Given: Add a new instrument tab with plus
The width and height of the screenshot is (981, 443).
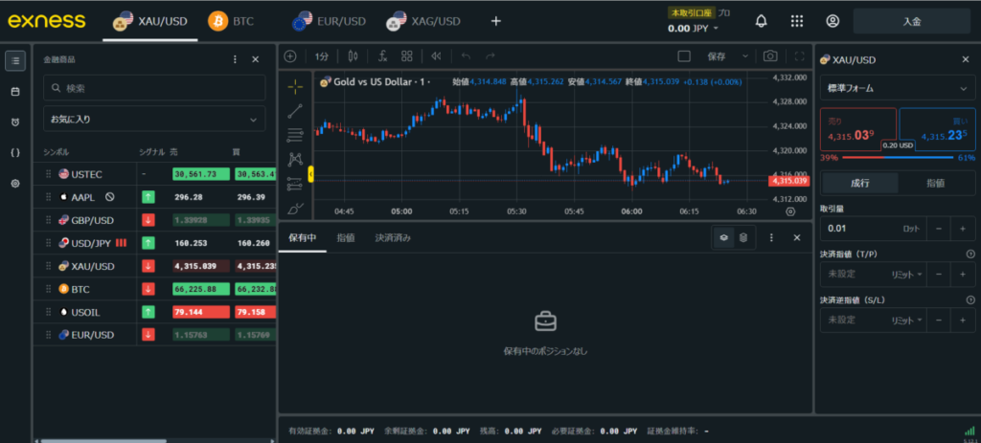Looking at the screenshot, I should (496, 21).
